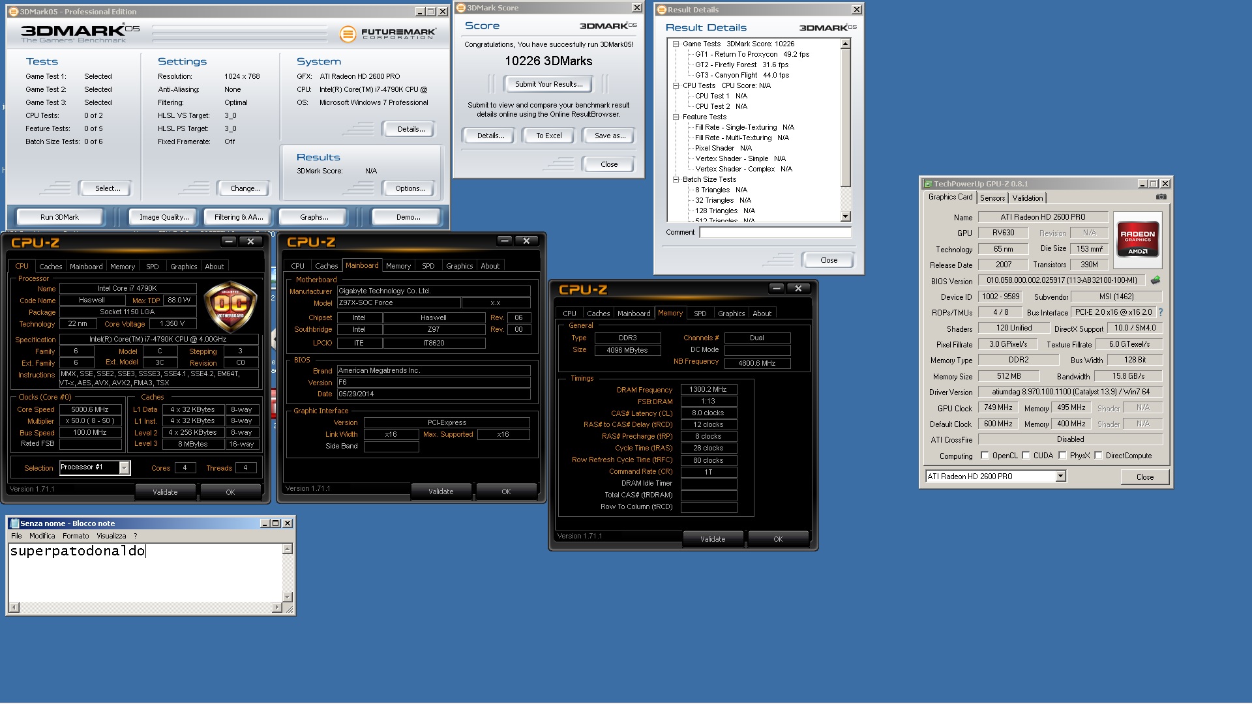Screen dimensions: 1252x704
Task: Click Submit Your Results button
Action: coord(549,84)
